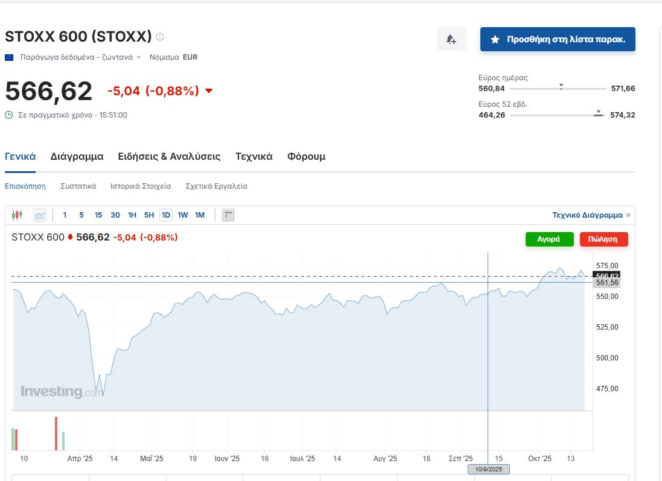This screenshot has width=662, height=481.
Task: Set the chart interval to 1H
Action: point(132,215)
